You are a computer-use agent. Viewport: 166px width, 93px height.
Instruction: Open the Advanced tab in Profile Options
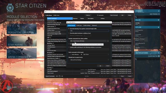(94, 25)
